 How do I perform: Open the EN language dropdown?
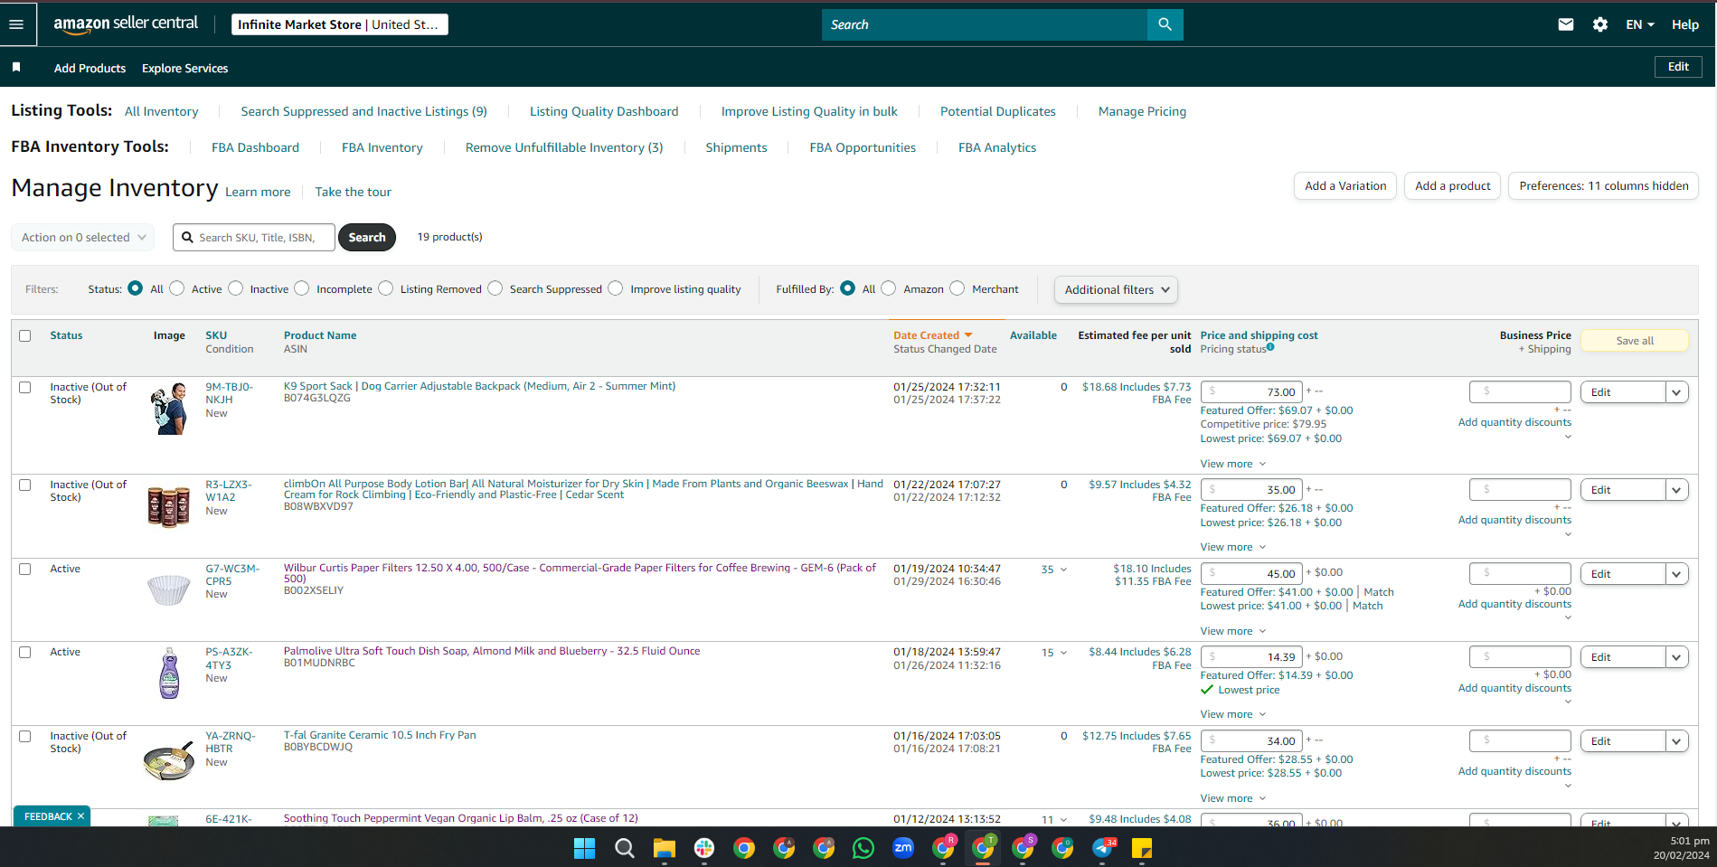(1639, 24)
